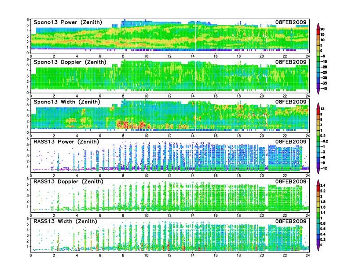Click the '-35' label on the top colorbar
Screen dimensions: 355x274
324,83
